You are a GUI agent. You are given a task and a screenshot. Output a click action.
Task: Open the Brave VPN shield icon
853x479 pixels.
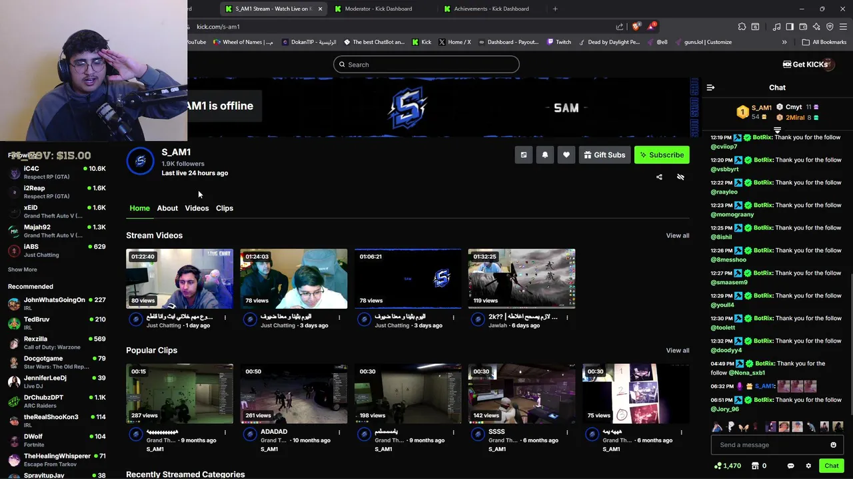(x=830, y=27)
